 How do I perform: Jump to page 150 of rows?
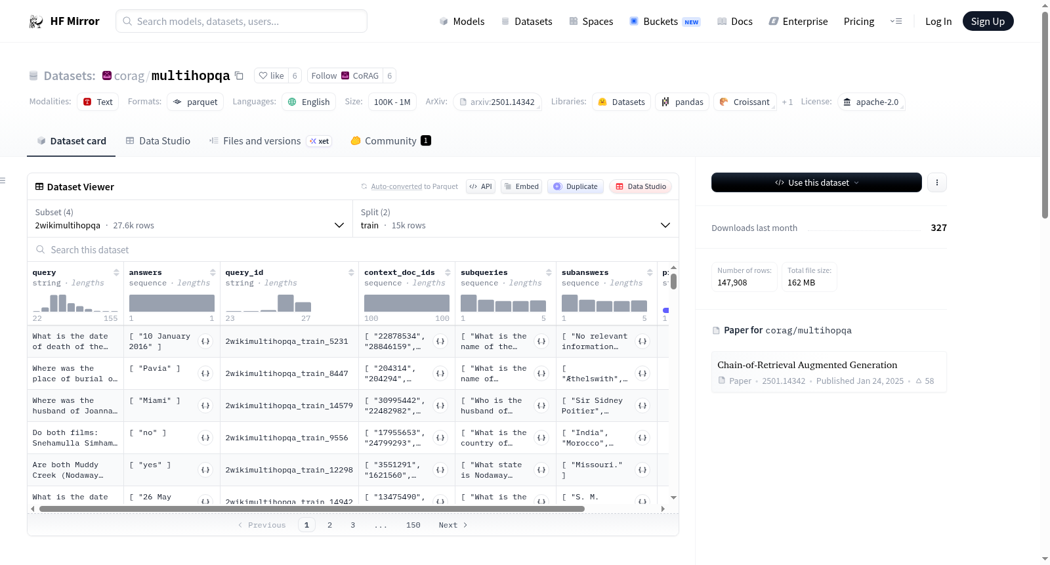click(x=413, y=525)
